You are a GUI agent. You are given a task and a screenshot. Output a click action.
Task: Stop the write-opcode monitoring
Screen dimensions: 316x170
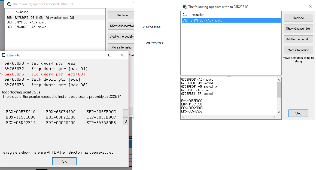[x=298, y=113]
